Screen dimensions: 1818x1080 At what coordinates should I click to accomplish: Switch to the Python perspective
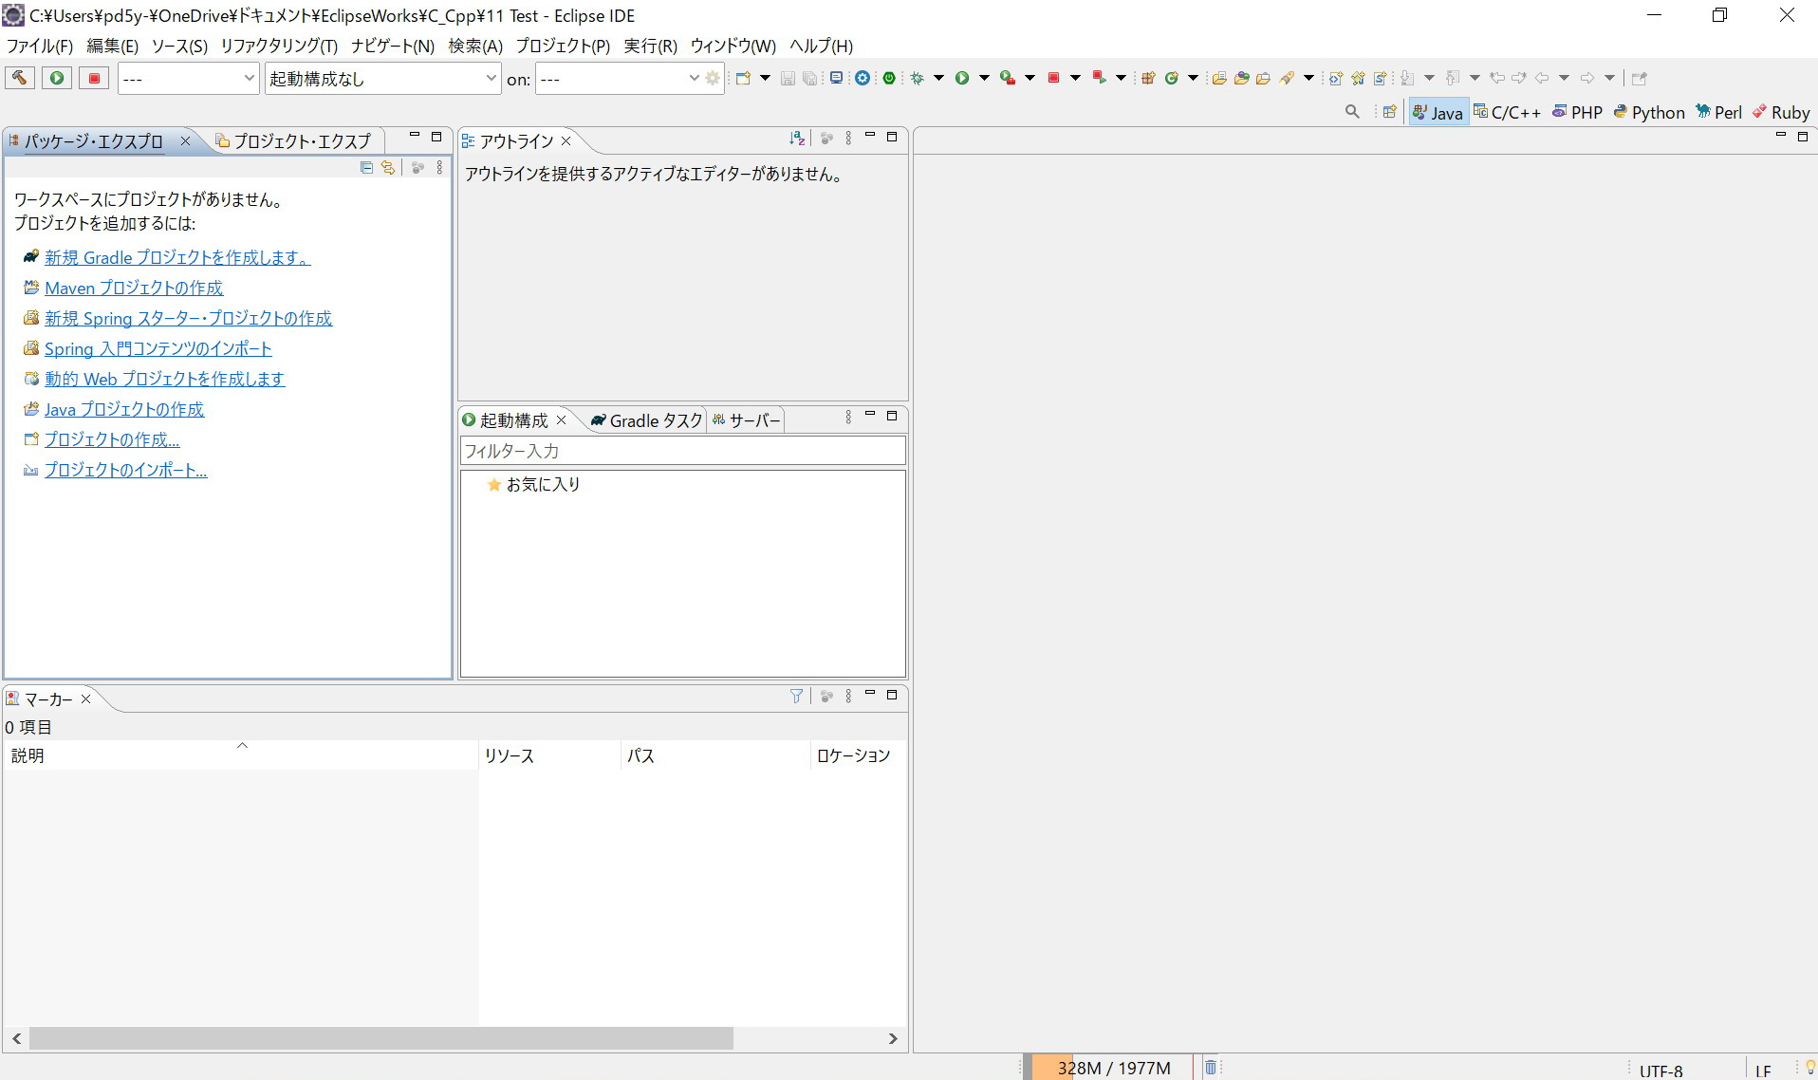pos(1649,112)
